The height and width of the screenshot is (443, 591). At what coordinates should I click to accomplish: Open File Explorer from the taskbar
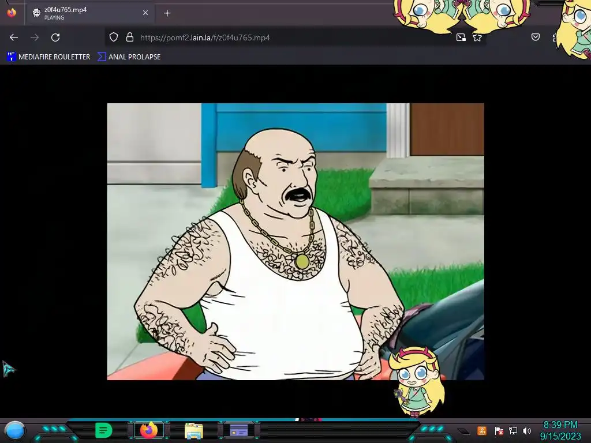[x=194, y=430]
